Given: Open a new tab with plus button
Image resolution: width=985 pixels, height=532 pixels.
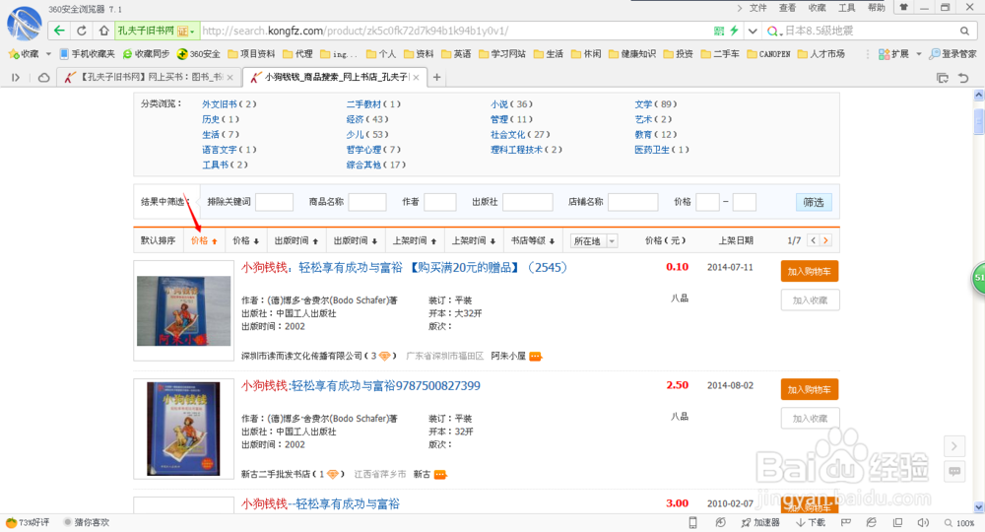Looking at the screenshot, I should (436, 77).
